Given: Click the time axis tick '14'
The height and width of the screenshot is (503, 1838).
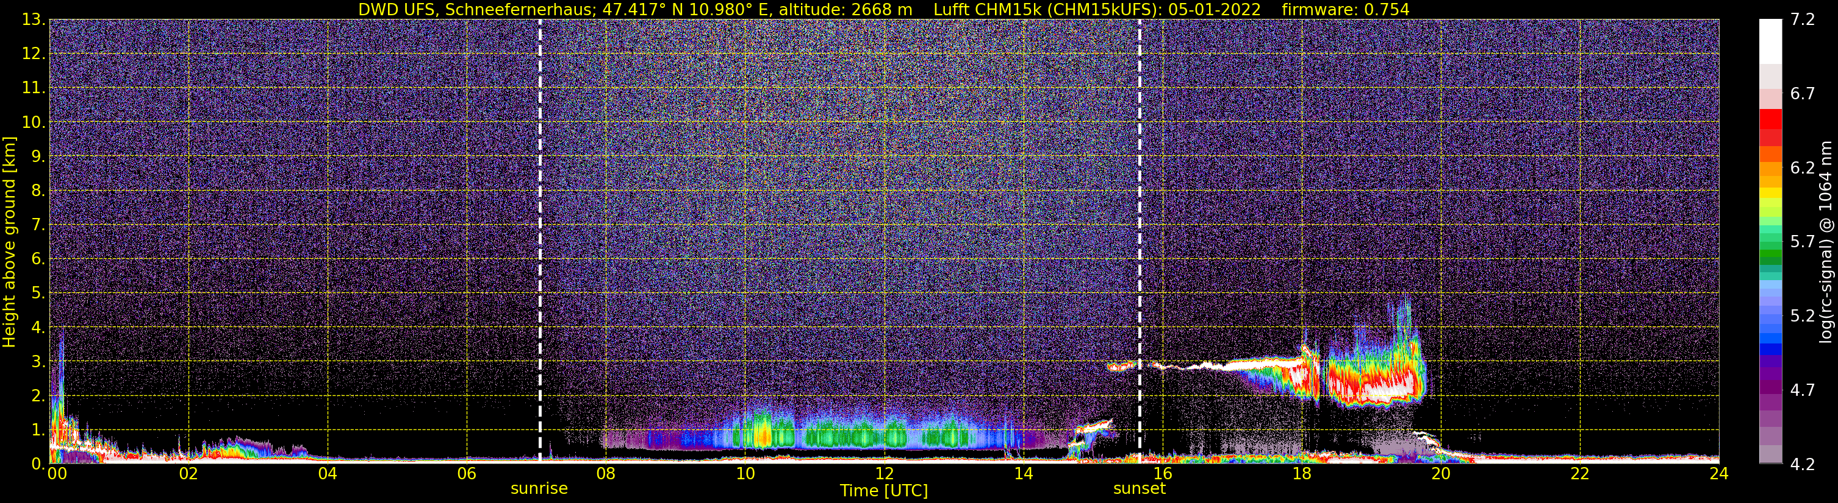Looking at the screenshot, I should [1023, 474].
